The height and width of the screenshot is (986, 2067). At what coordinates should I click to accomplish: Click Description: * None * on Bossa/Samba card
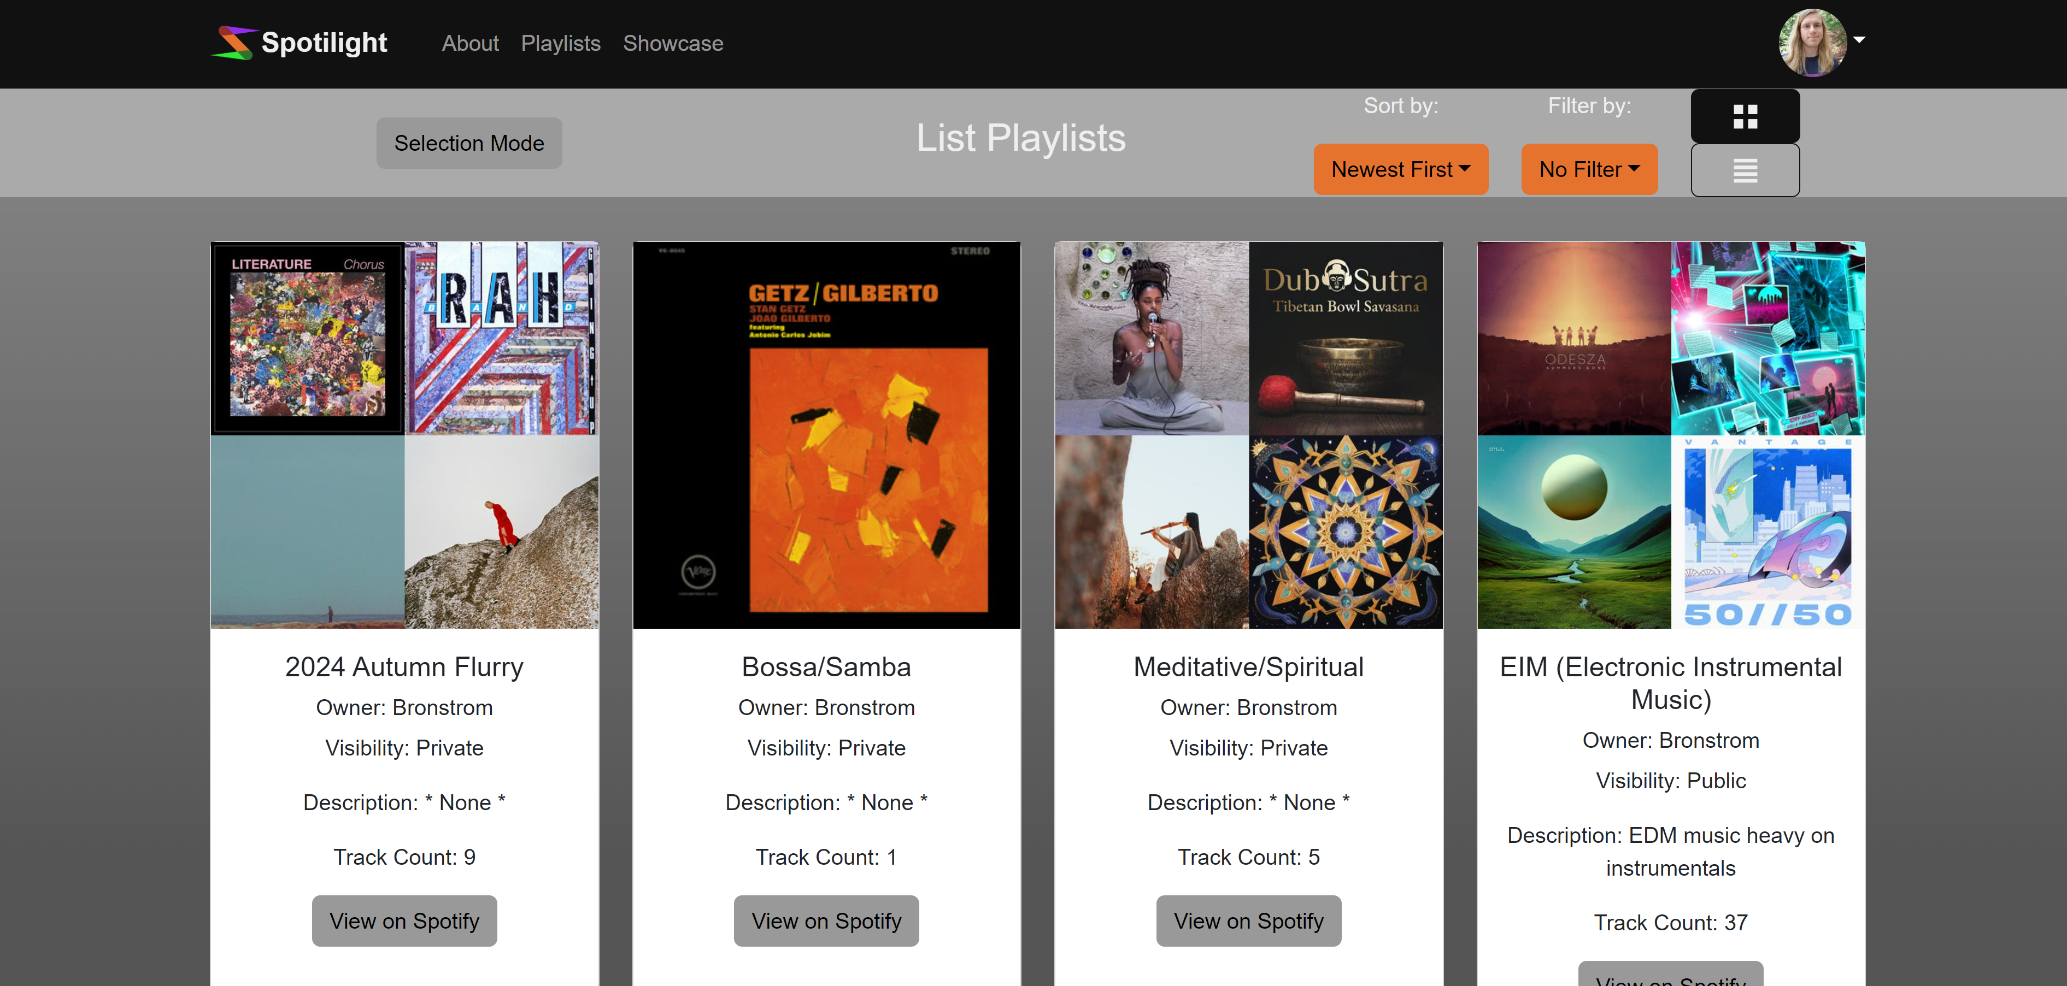click(826, 802)
